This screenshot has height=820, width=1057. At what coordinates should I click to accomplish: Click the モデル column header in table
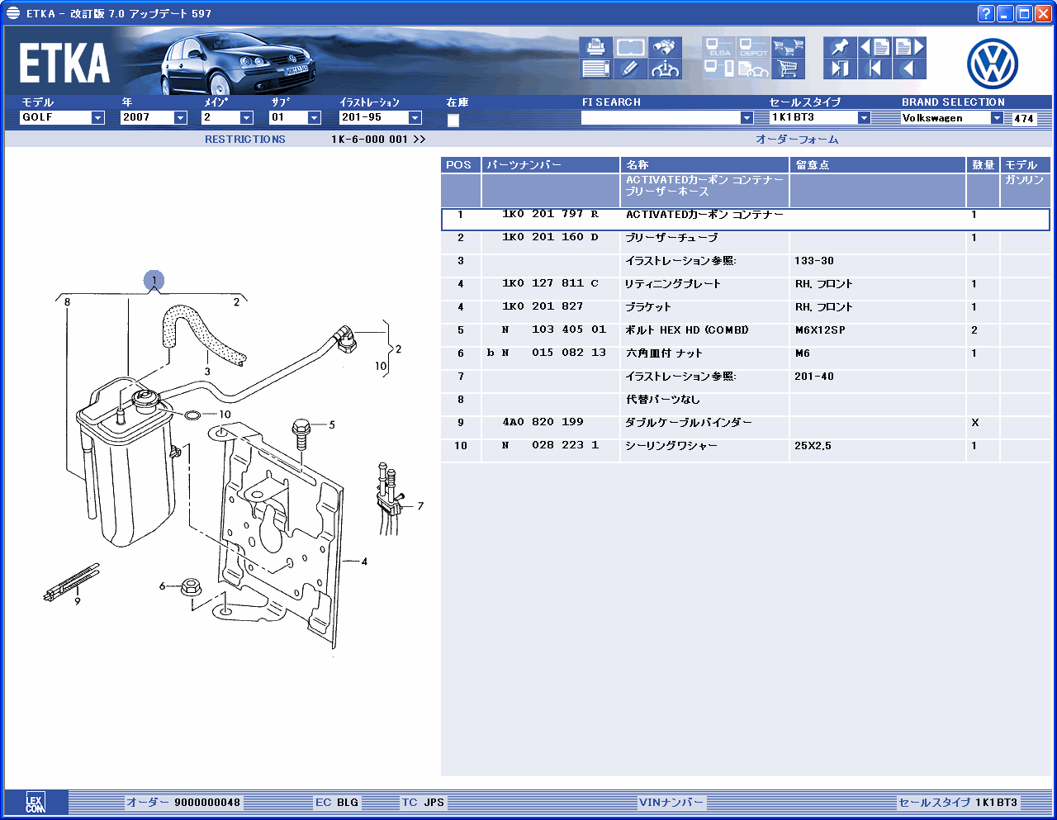(1025, 165)
